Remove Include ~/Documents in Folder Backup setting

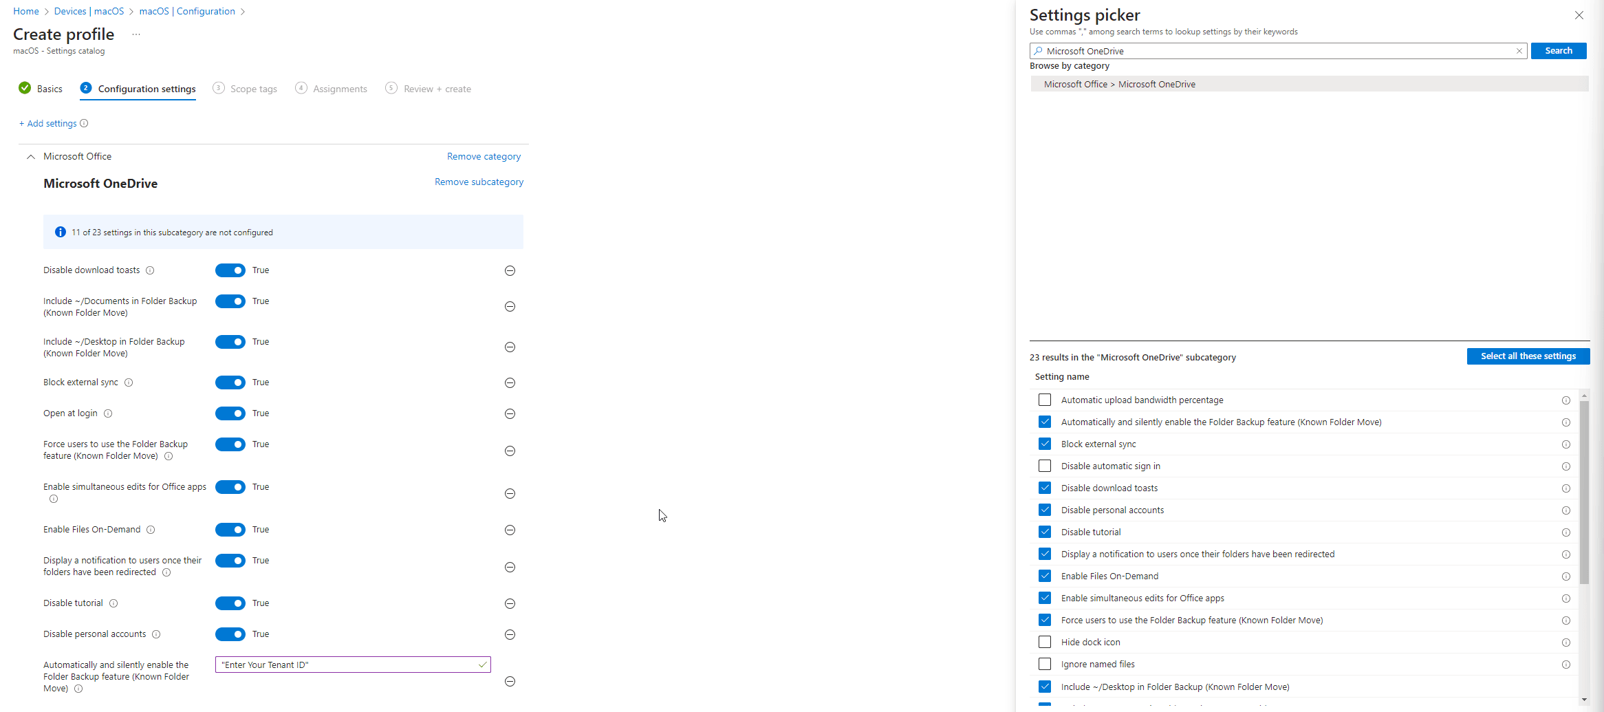(510, 307)
